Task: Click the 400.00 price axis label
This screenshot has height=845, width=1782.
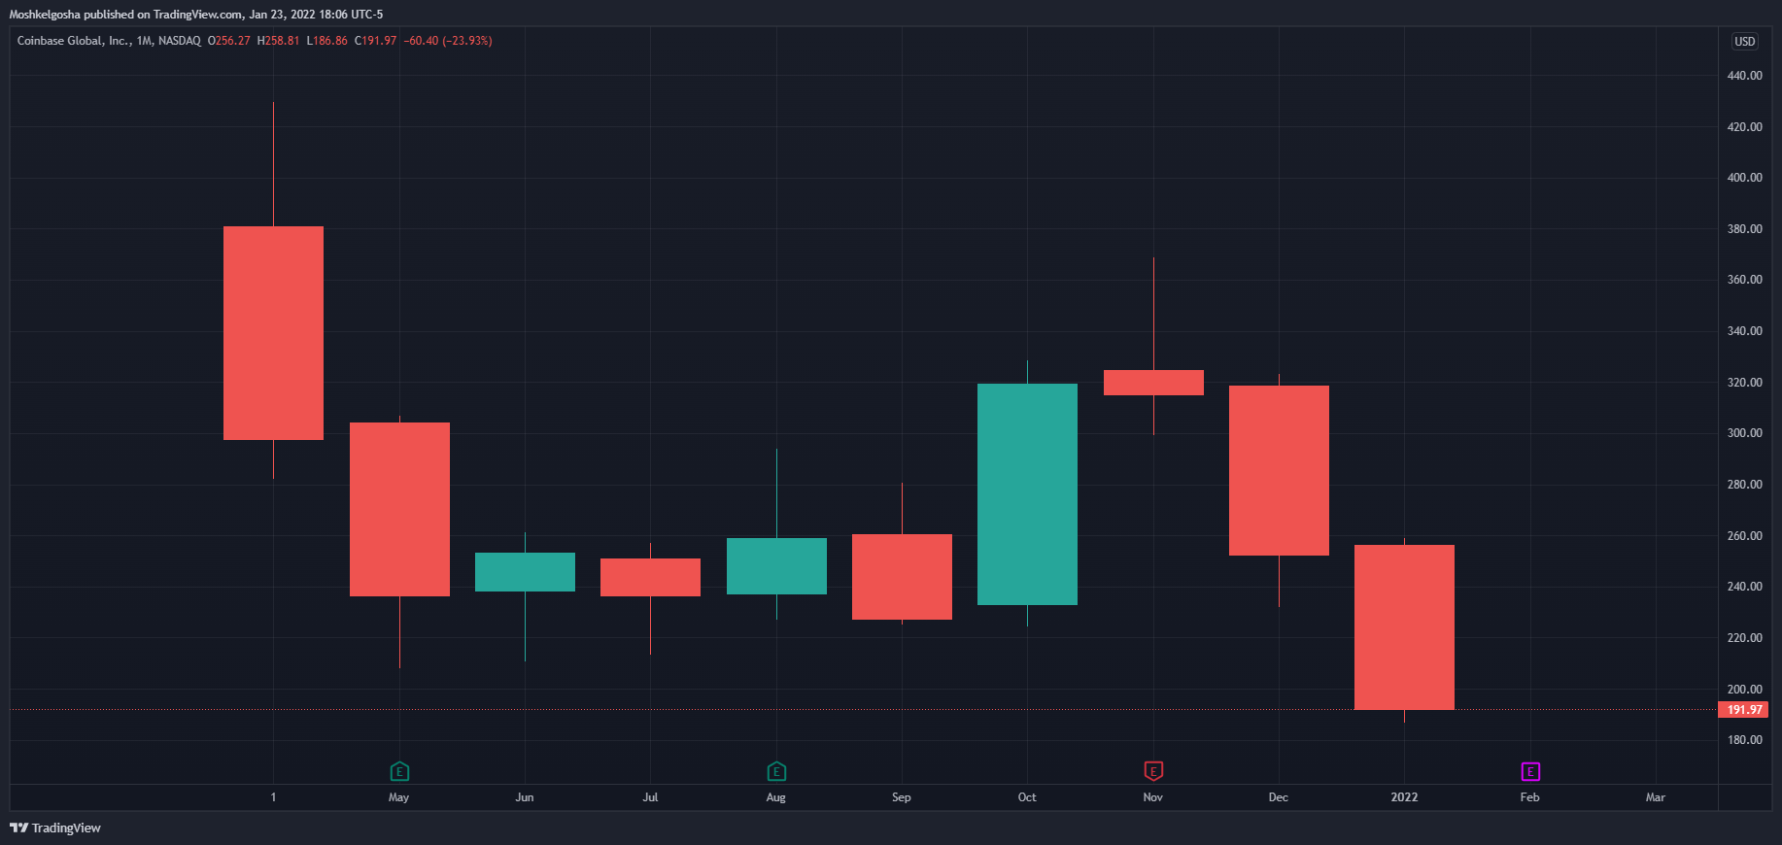Action: pos(1744,178)
